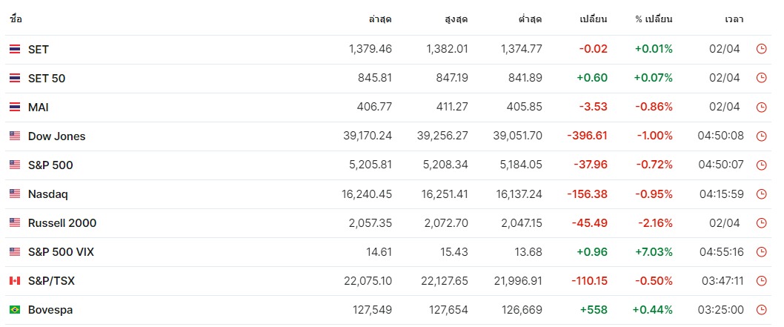The image size is (784, 327).
Task: Click the Brazil flag beside Bovespa
Action: [15, 310]
